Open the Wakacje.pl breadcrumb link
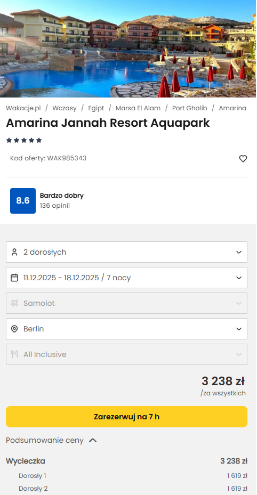The width and height of the screenshot is (257, 495). coord(23,108)
